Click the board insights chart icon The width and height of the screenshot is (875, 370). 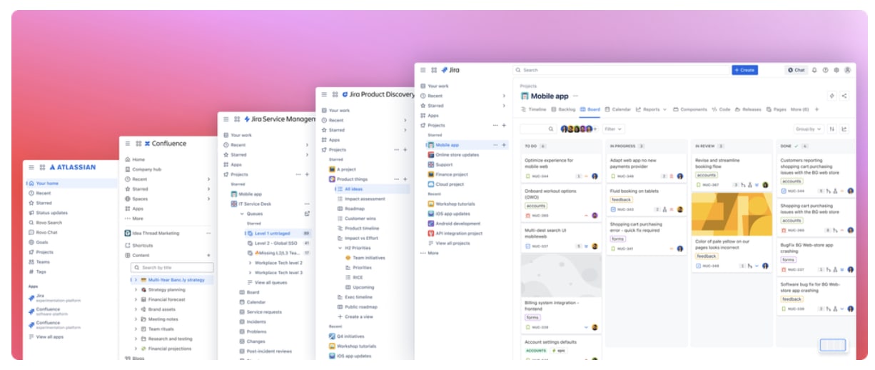point(844,129)
